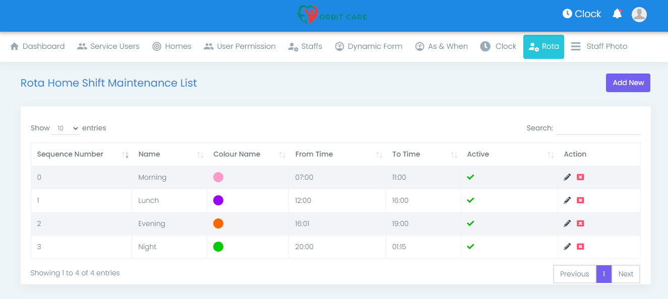
Task: Delete the Lunch shift using red X icon
Action: pyautogui.click(x=580, y=200)
